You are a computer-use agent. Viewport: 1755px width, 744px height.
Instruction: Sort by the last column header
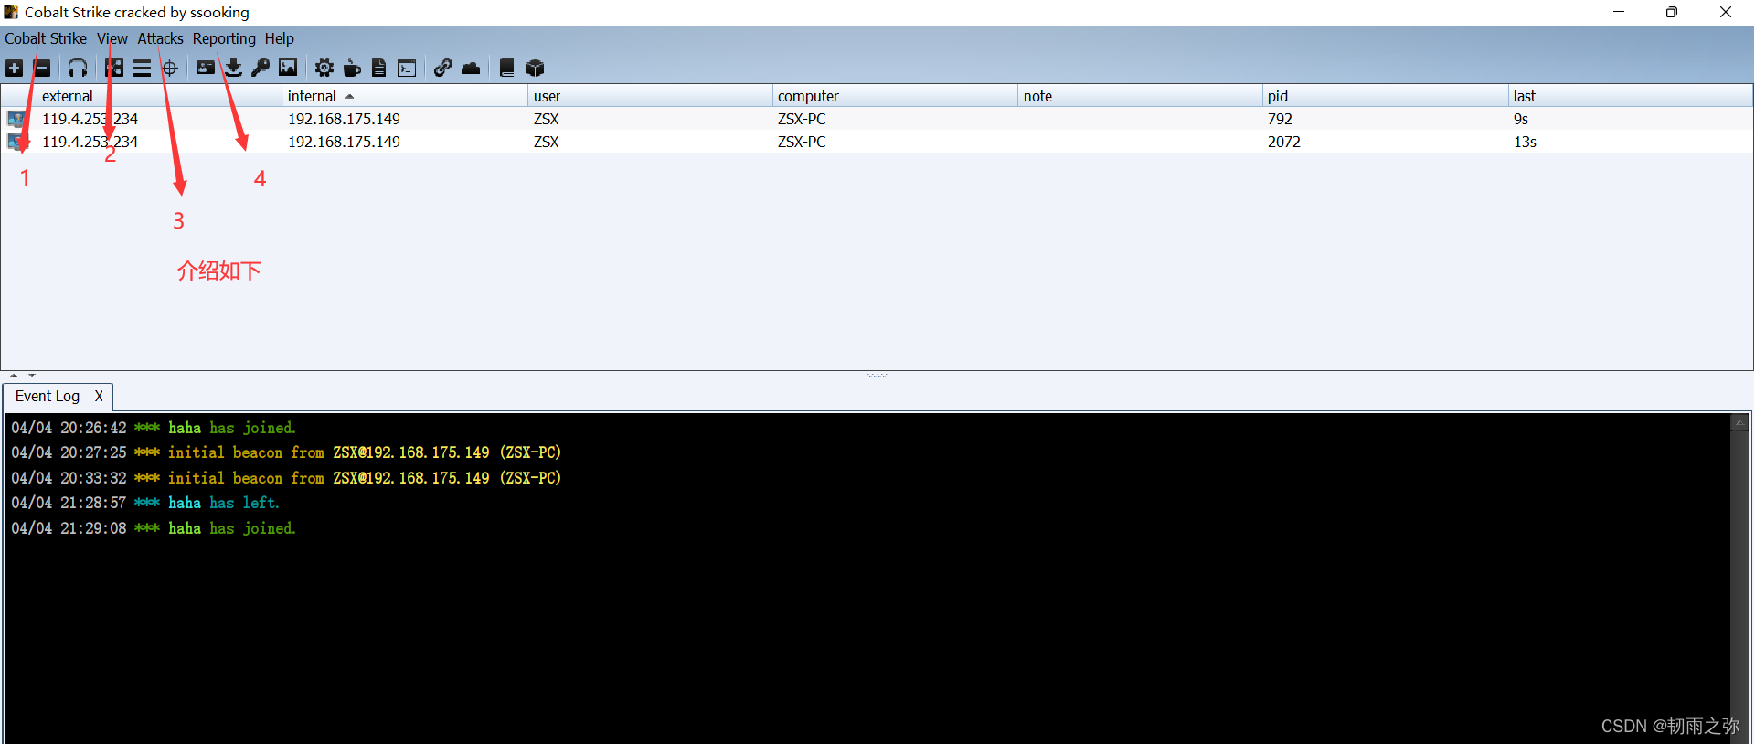coord(1630,96)
